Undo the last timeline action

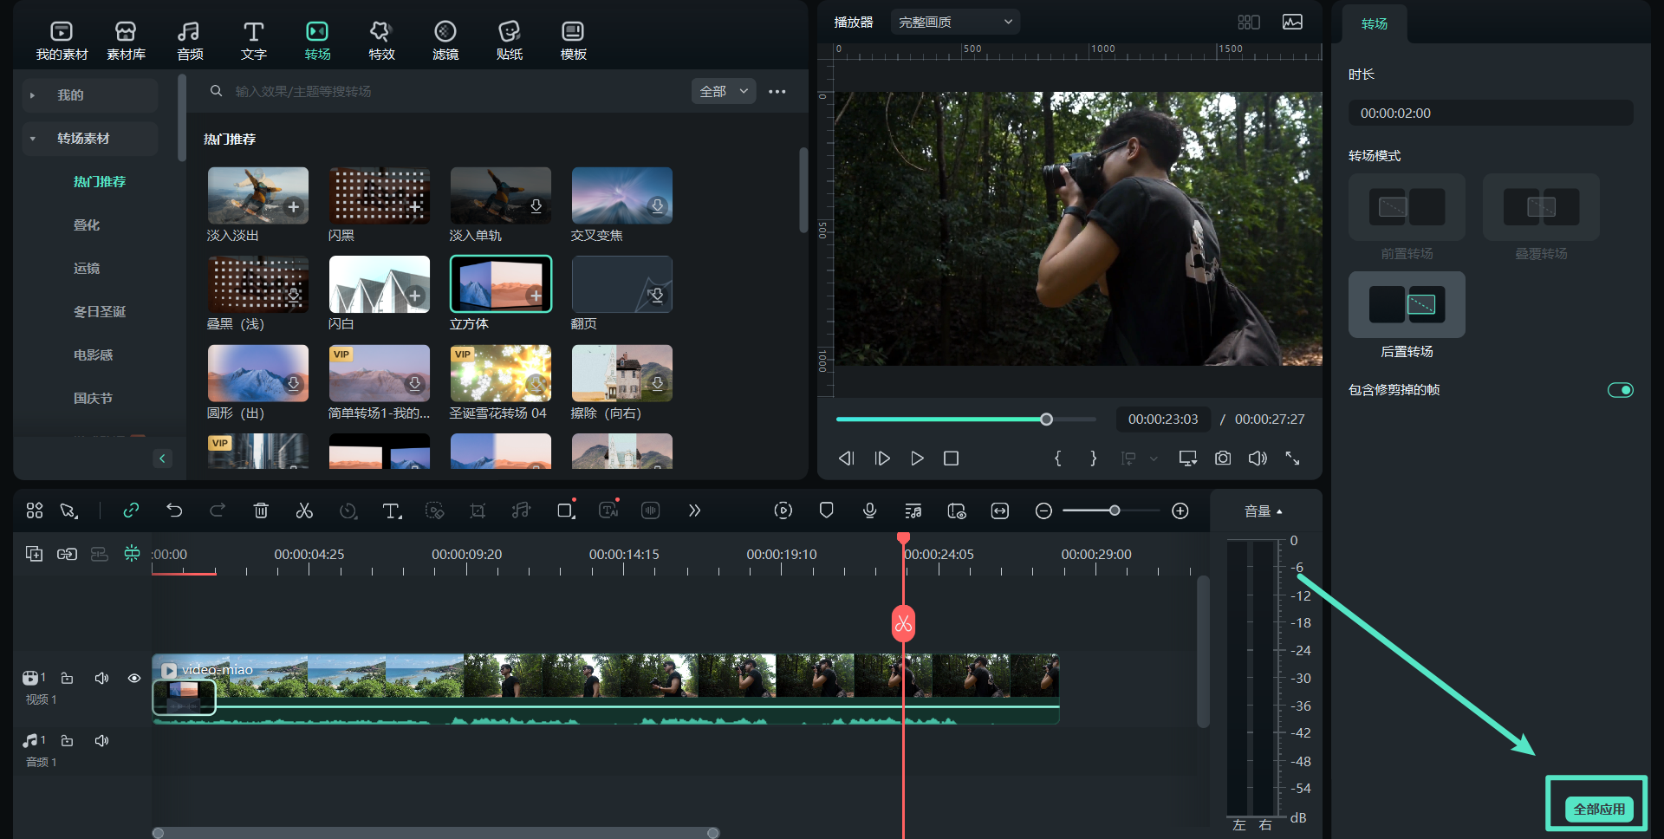174,511
